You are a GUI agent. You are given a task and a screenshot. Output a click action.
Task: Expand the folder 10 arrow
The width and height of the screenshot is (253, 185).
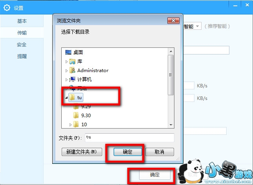click(x=70, y=125)
